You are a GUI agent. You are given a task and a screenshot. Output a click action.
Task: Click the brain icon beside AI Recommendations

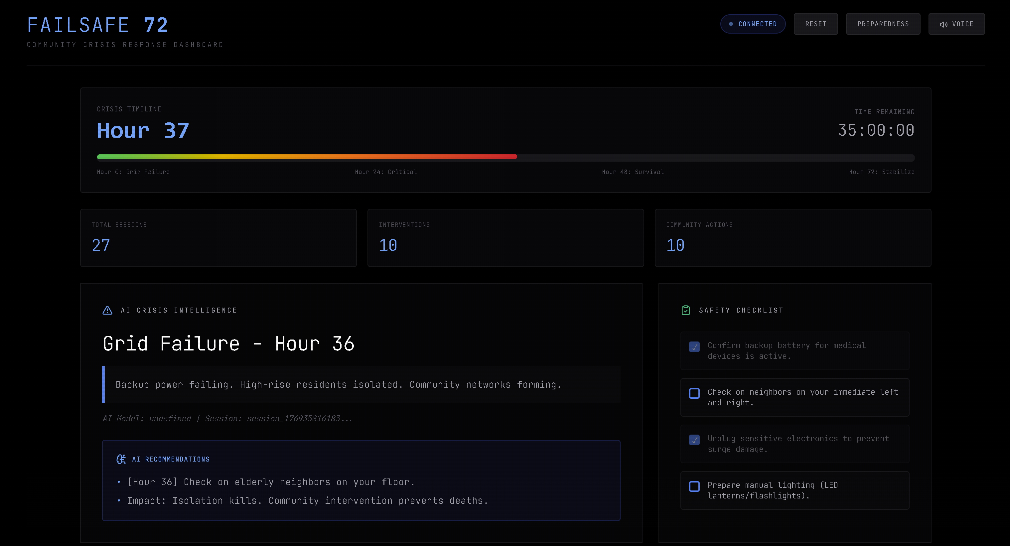[x=121, y=459]
